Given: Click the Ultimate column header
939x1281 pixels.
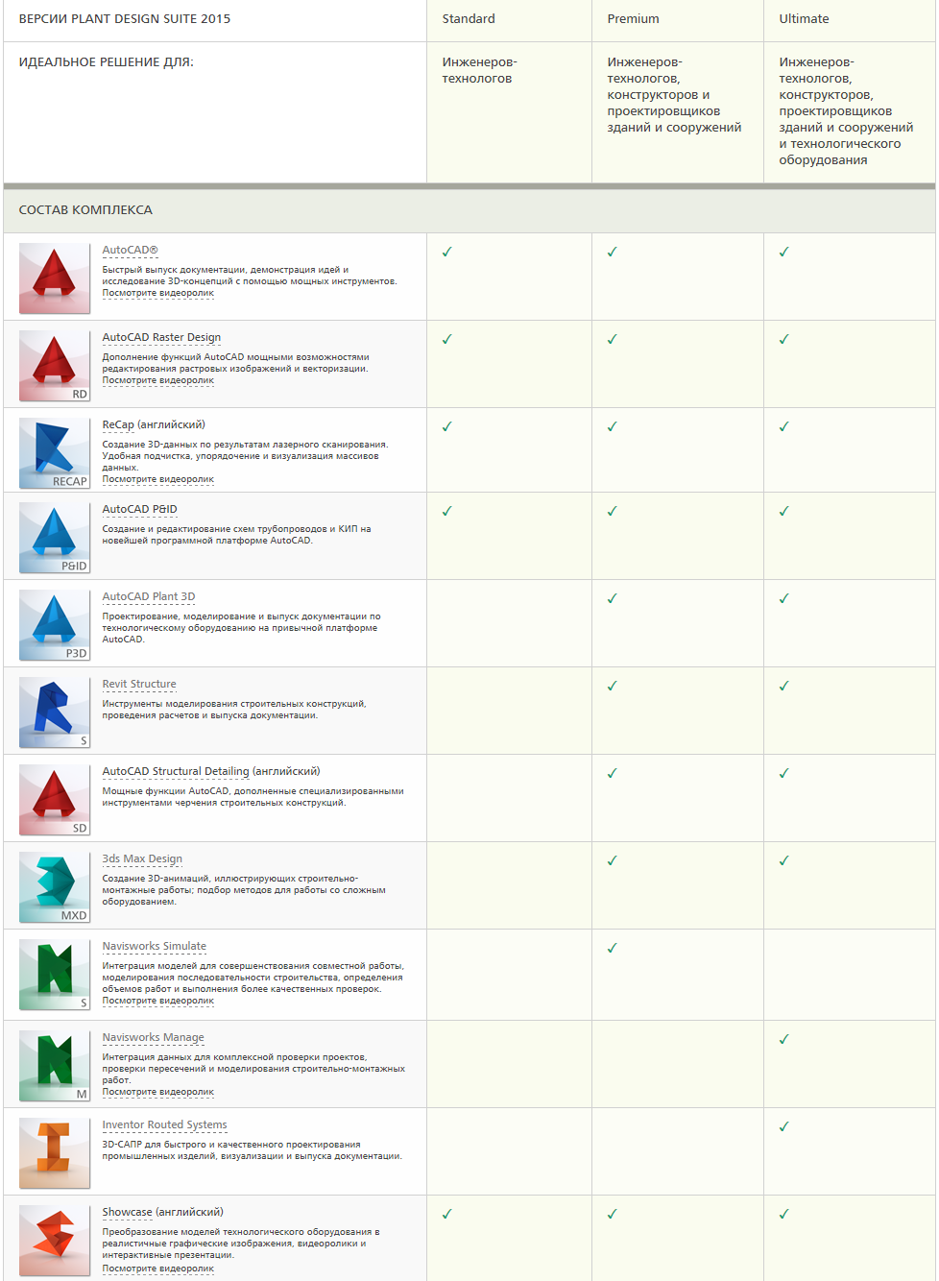Looking at the screenshot, I should click(805, 18).
